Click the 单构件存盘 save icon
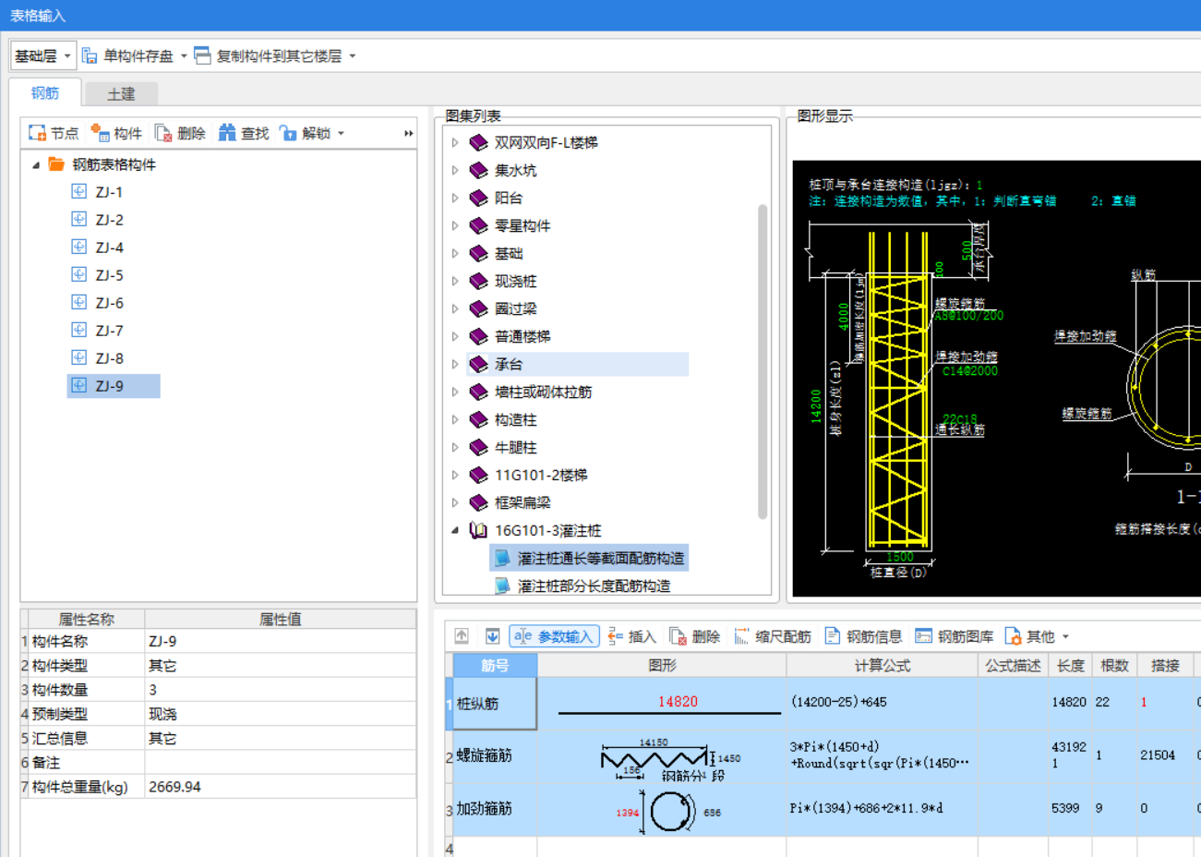 pos(90,55)
